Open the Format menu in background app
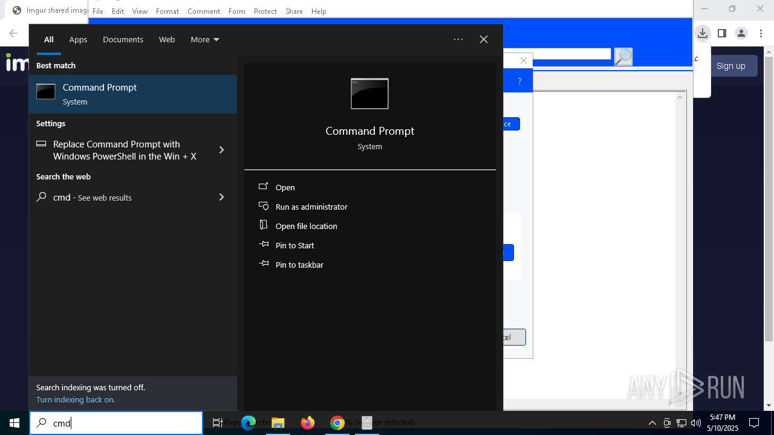The height and width of the screenshot is (435, 774). click(x=167, y=11)
